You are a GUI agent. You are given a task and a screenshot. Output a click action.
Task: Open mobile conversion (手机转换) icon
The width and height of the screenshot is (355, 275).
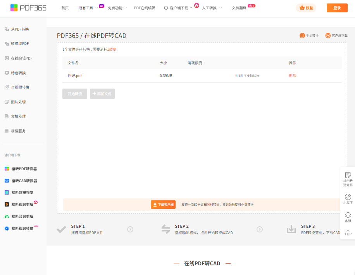302,36
